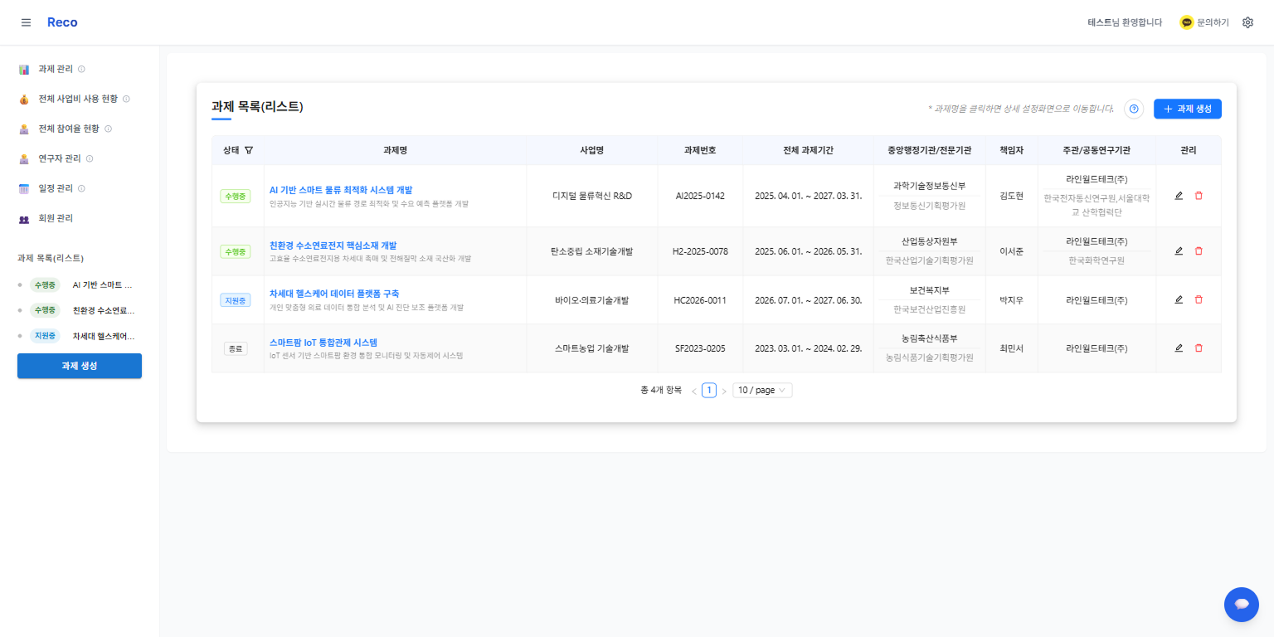Click project number H2-2025-0078
Screen dimensions: 1274x637
tap(700, 250)
